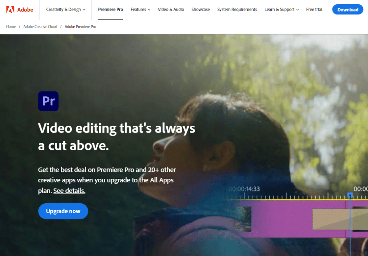Expand the Learn & Support dropdown

(281, 10)
